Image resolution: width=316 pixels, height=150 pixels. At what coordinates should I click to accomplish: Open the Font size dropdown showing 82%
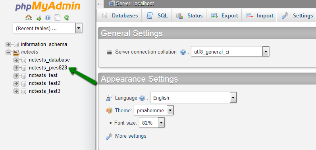(x=152, y=123)
